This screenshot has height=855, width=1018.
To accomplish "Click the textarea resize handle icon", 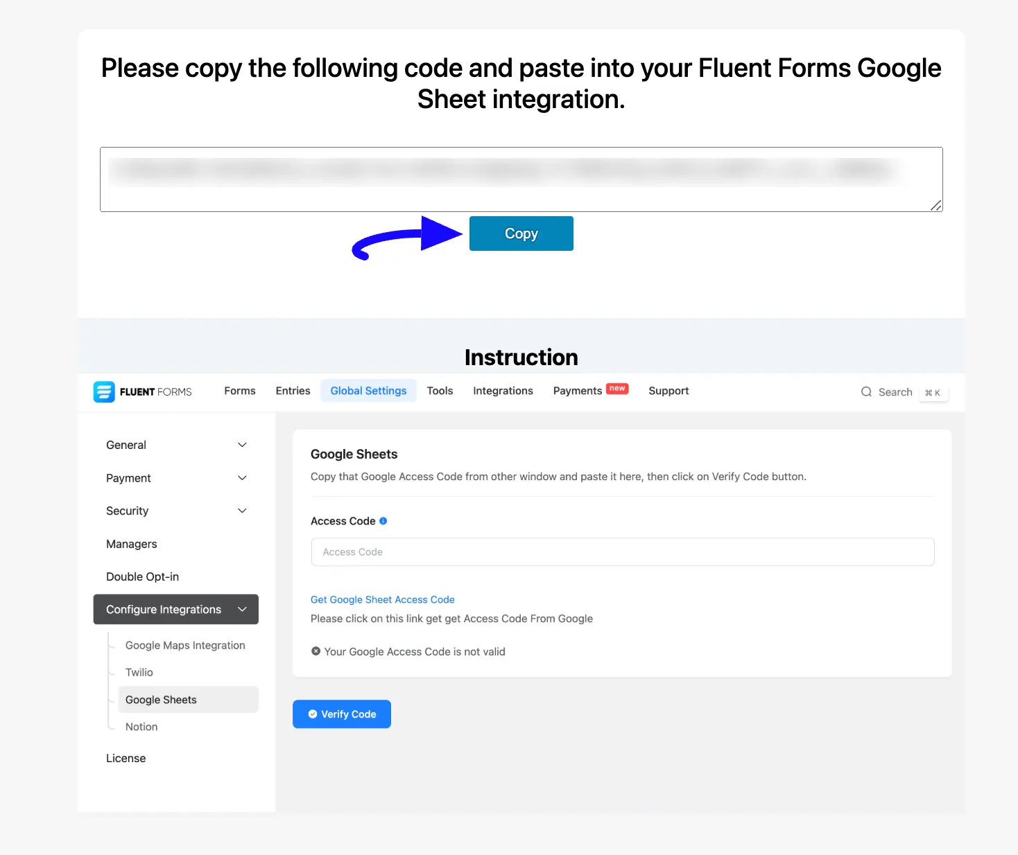I will (x=935, y=204).
